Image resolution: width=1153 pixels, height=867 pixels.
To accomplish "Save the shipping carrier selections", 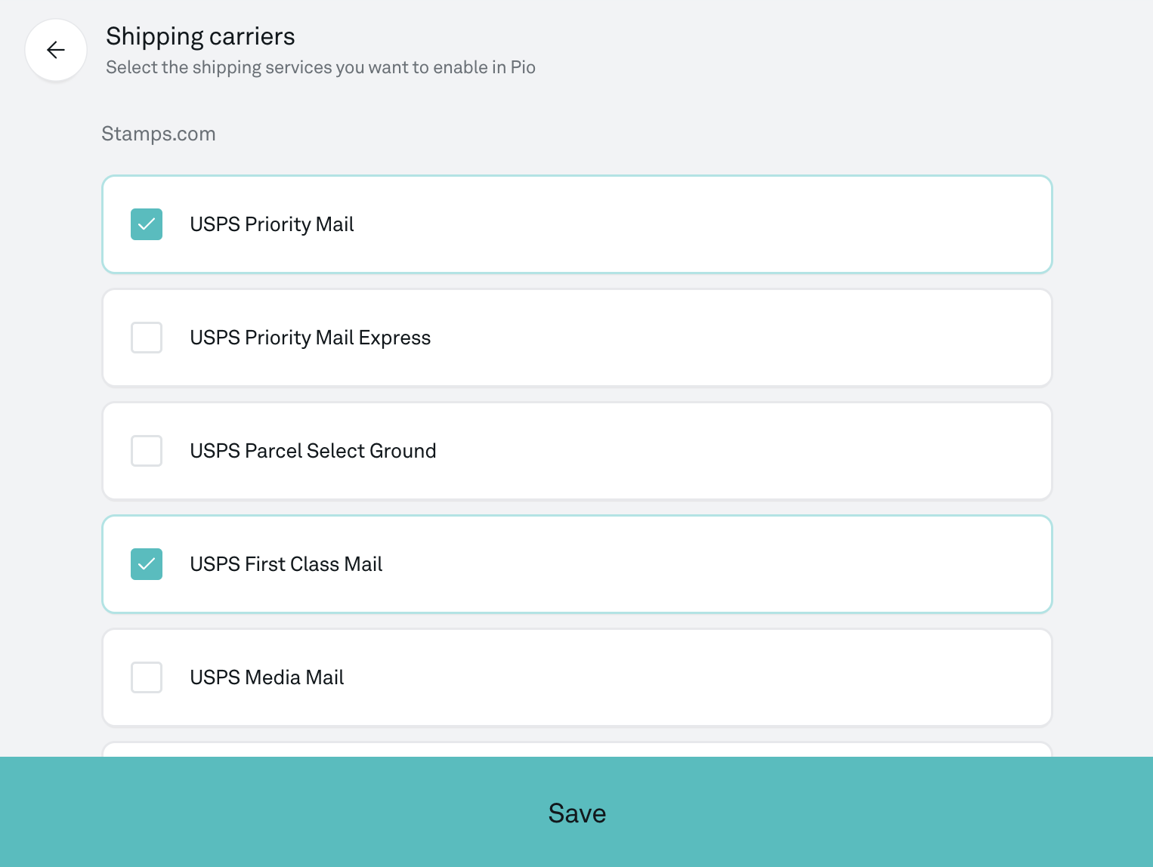I will 576,812.
